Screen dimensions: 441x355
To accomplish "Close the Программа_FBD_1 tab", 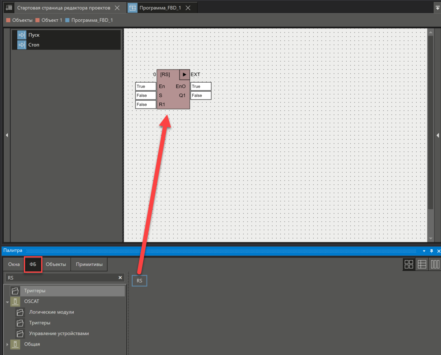I will tap(188, 8).
